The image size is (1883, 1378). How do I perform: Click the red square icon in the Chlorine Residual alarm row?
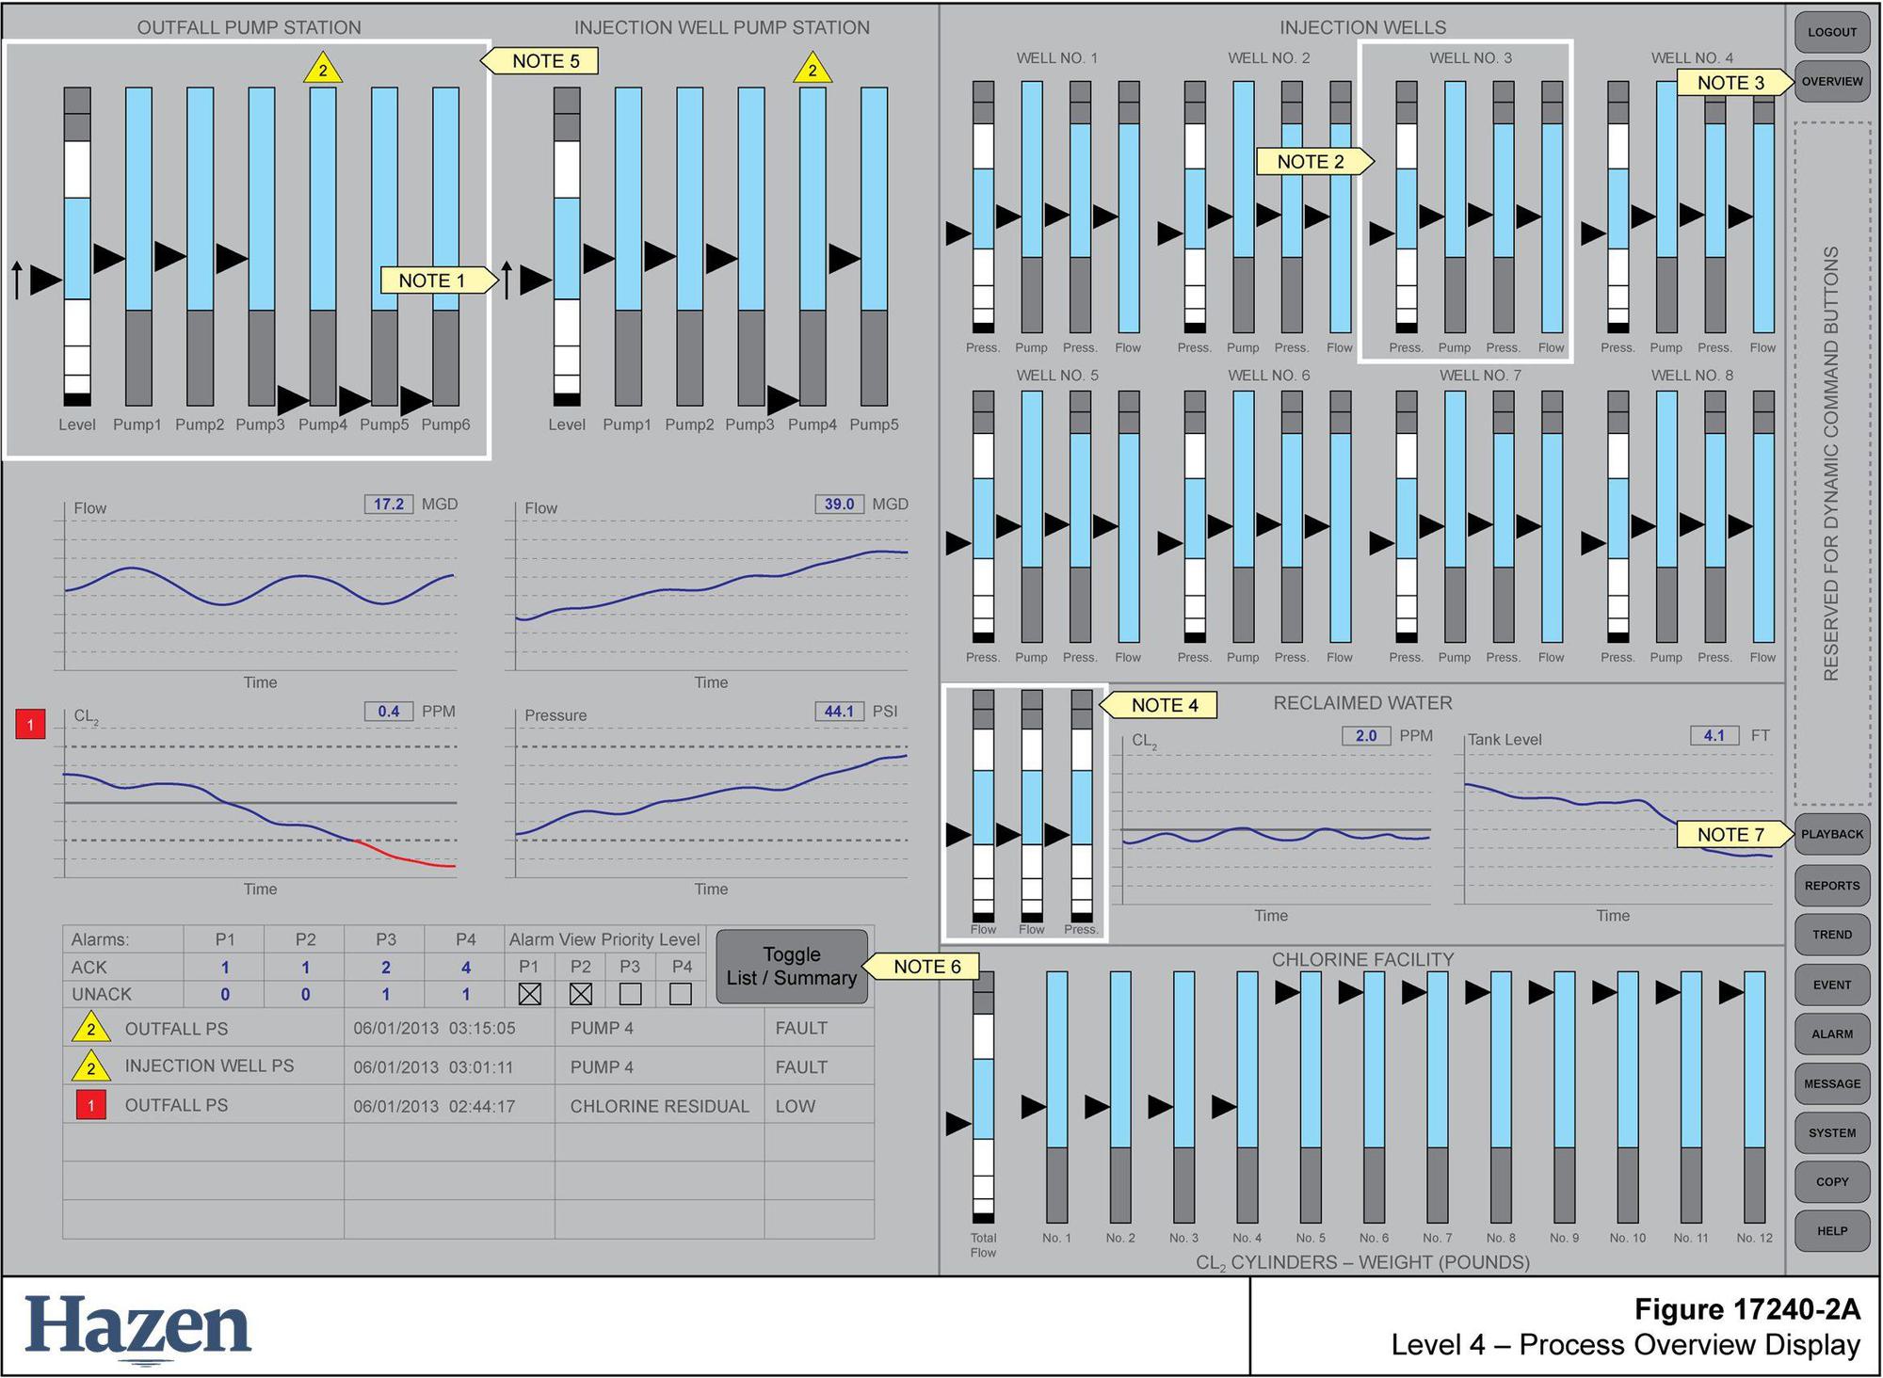point(90,1106)
